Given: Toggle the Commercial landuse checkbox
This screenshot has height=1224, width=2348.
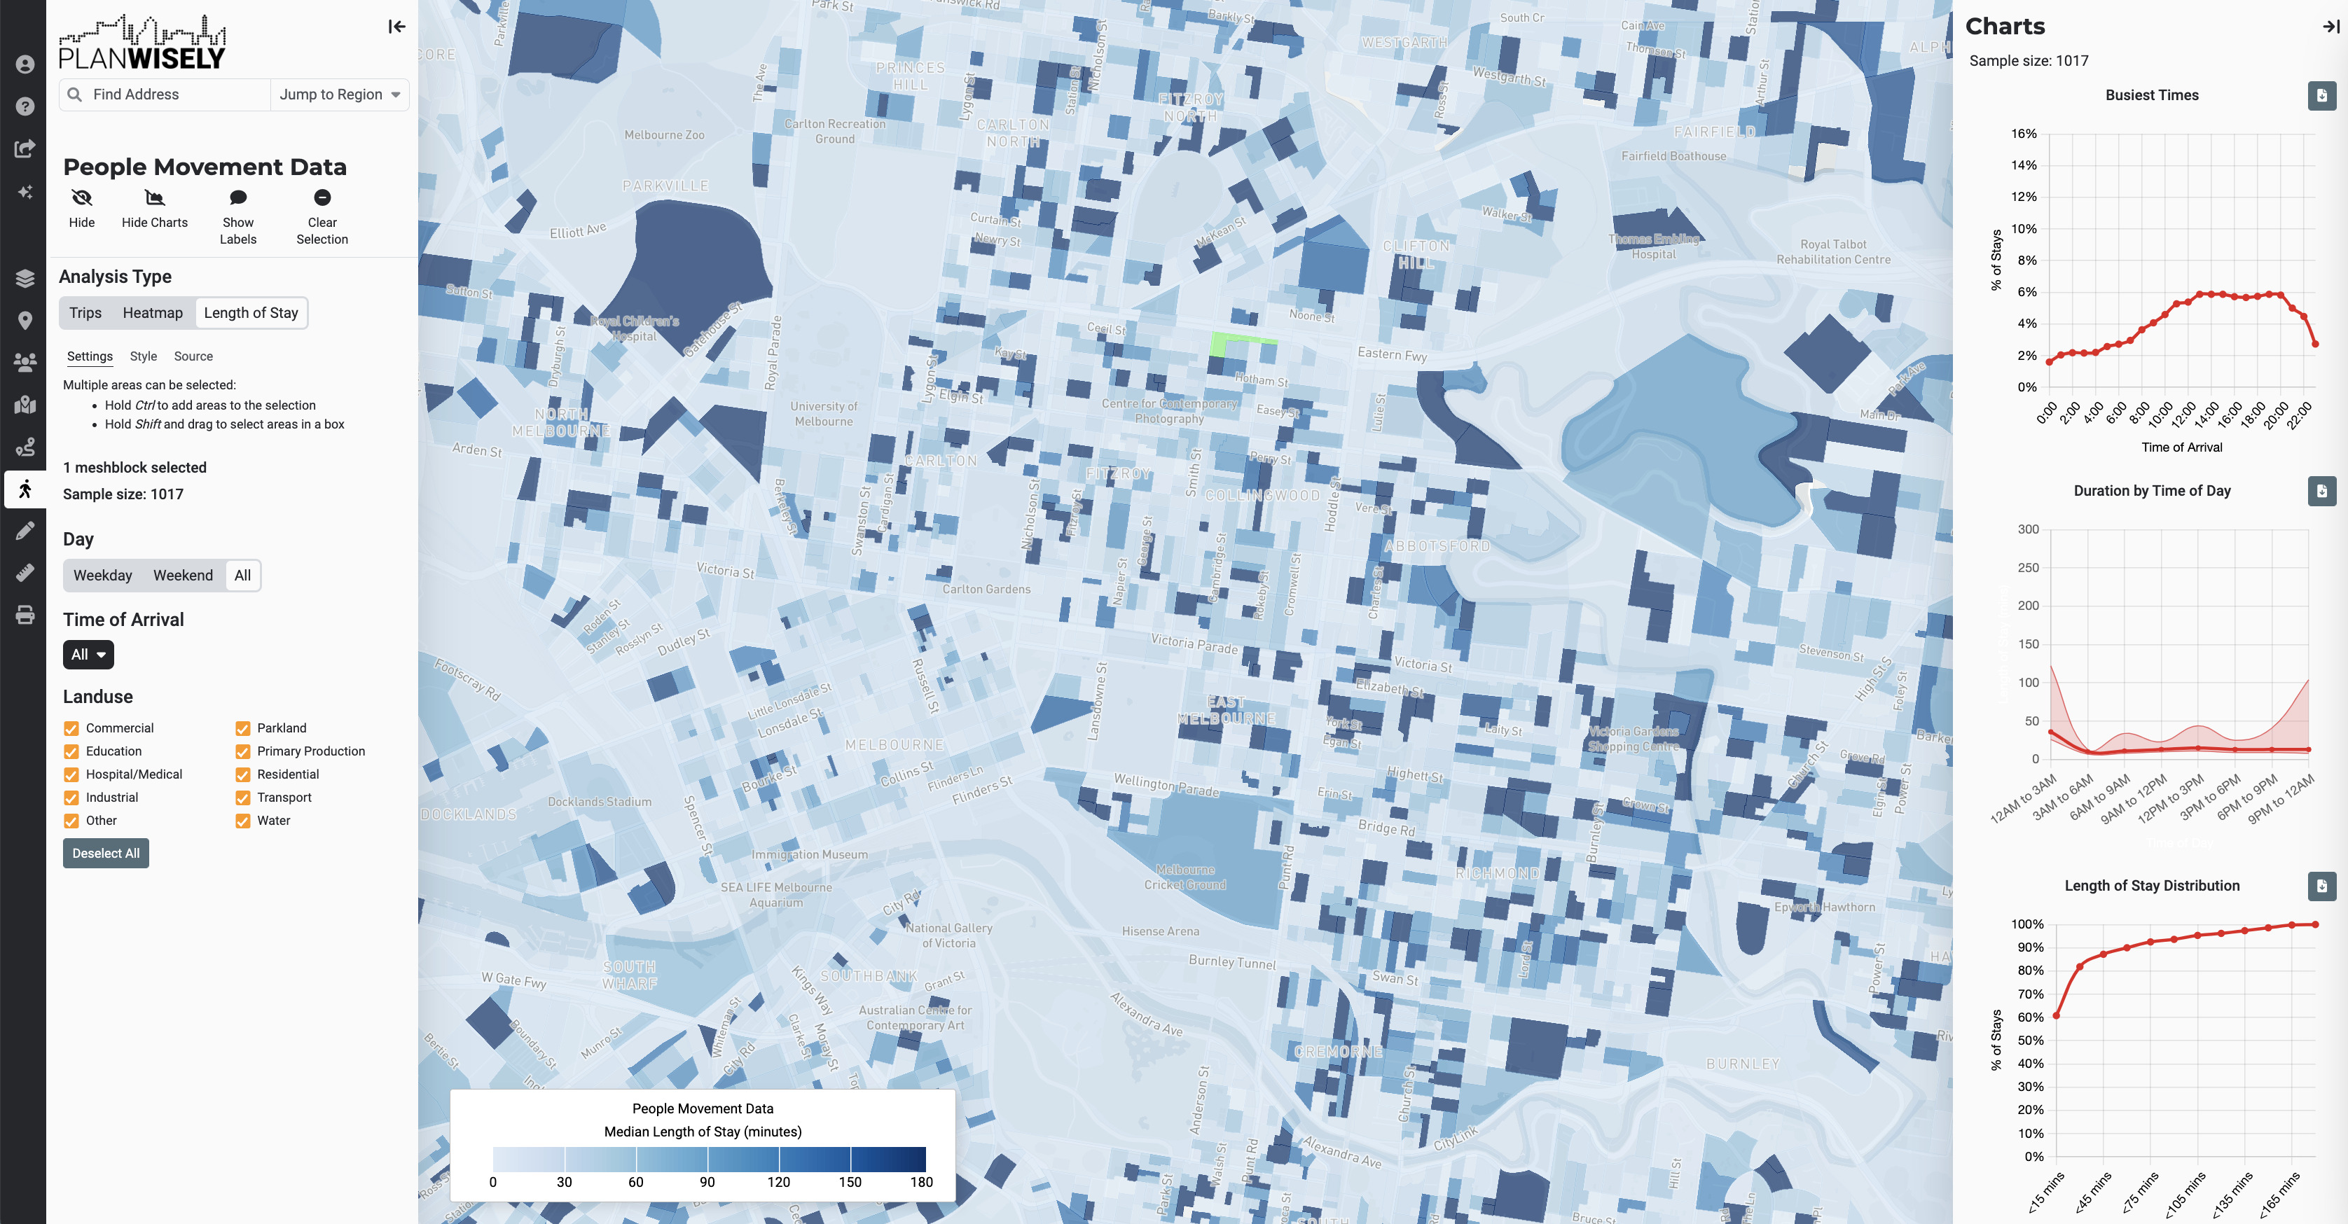Looking at the screenshot, I should tap(70, 727).
